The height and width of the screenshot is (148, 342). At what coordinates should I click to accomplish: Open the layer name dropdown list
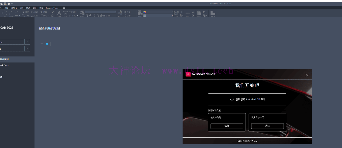tap(101, 12)
